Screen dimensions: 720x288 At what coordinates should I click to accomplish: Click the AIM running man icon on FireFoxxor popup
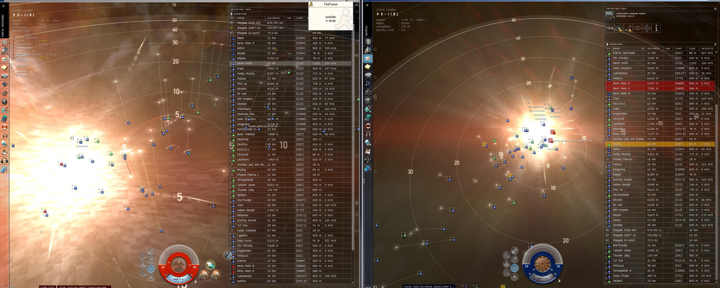[x=311, y=4]
